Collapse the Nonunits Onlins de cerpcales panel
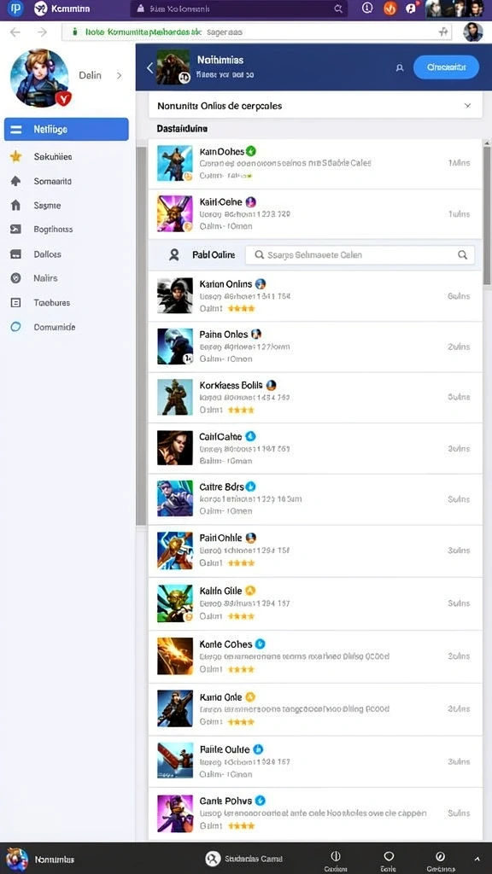Image resolution: width=492 pixels, height=874 pixels. [467, 105]
